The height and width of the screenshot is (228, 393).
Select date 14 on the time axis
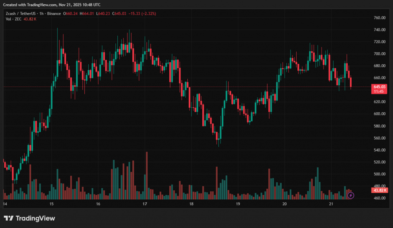pyautogui.click(x=5, y=204)
